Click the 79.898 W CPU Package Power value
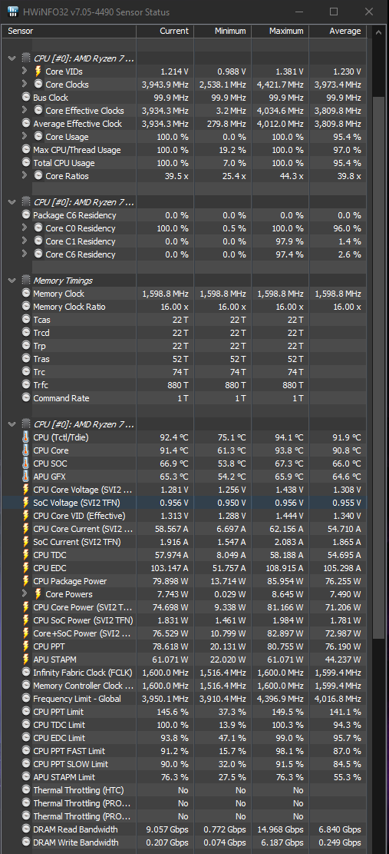The height and width of the screenshot is (854, 389). pyautogui.click(x=169, y=581)
